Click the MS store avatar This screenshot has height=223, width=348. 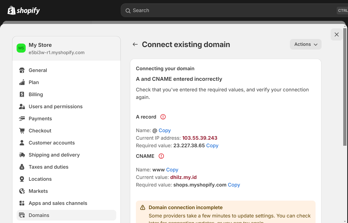tap(21, 48)
